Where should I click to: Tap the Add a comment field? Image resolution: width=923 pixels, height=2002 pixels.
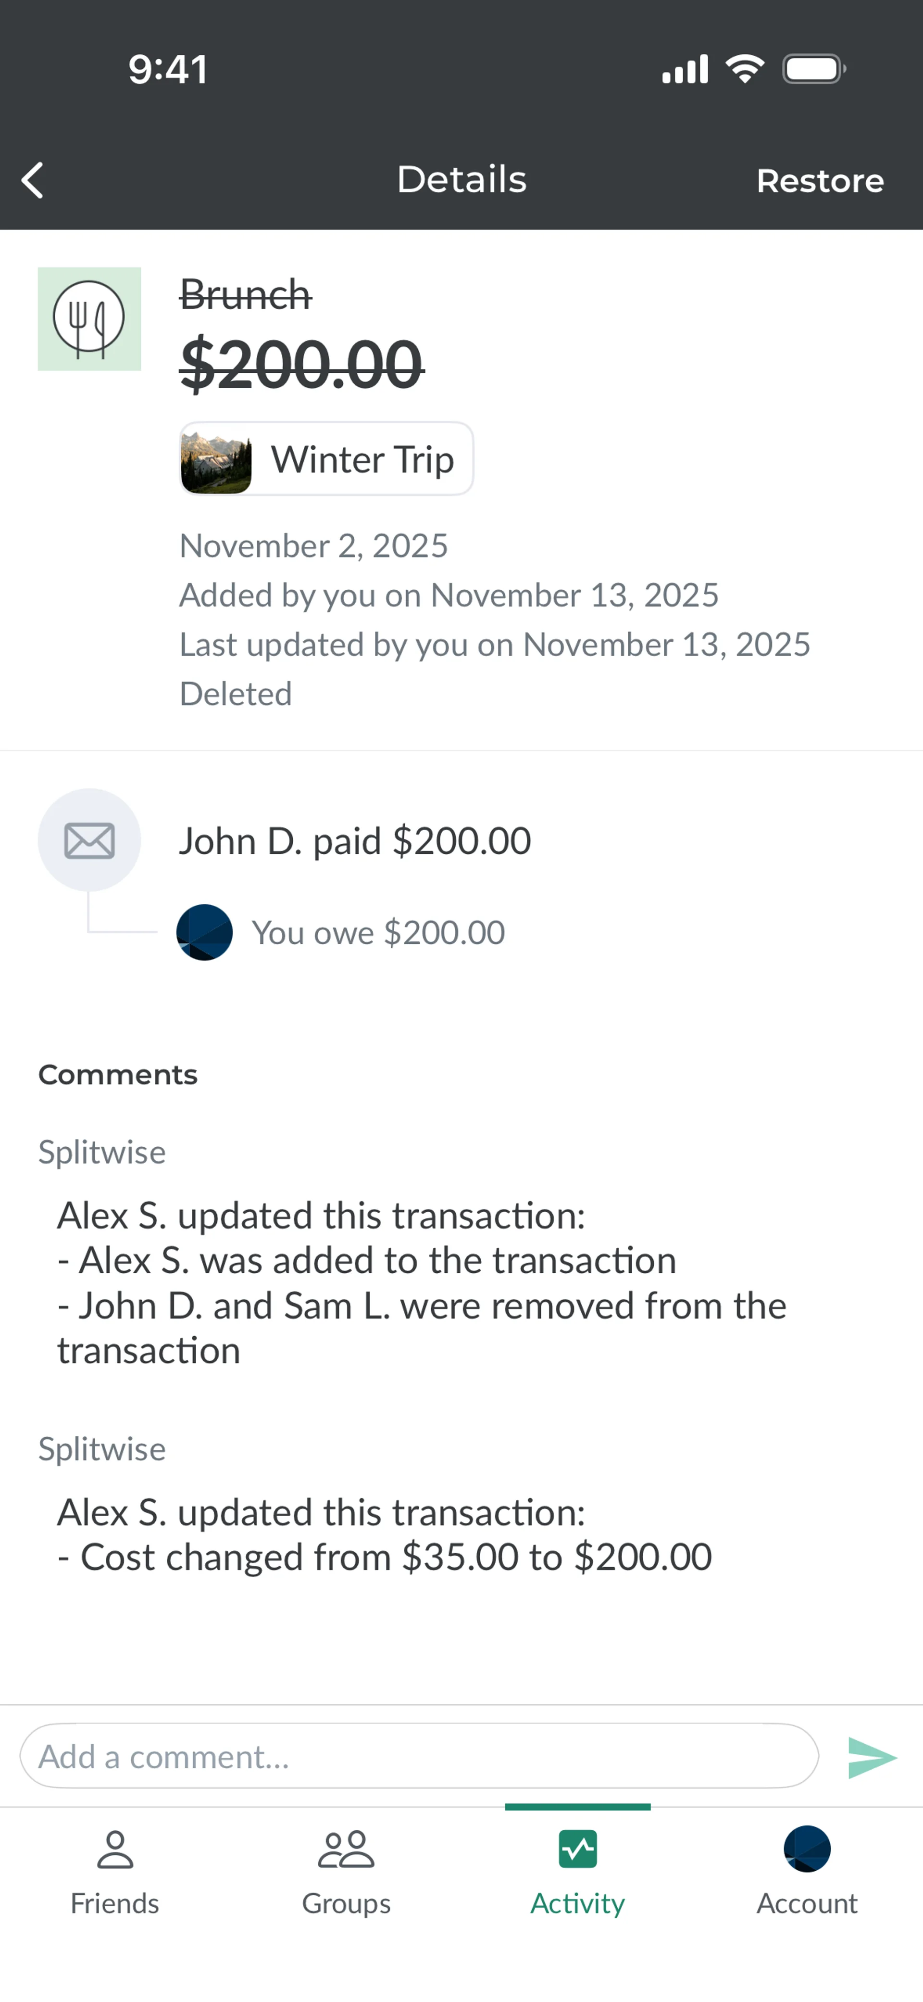pos(419,1756)
